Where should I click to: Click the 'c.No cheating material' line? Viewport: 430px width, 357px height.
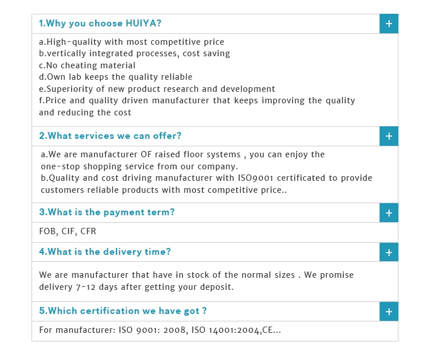(87, 65)
